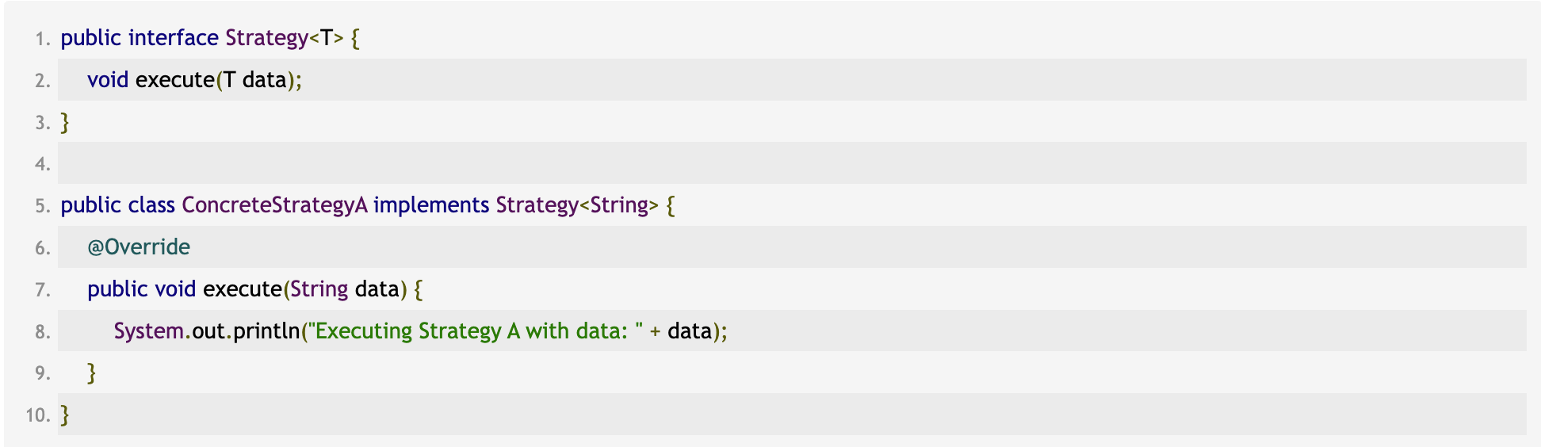The width and height of the screenshot is (1541, 447).
Task: Place cursor on 'execute' in line 2
Action: click(x=175, y=80)
